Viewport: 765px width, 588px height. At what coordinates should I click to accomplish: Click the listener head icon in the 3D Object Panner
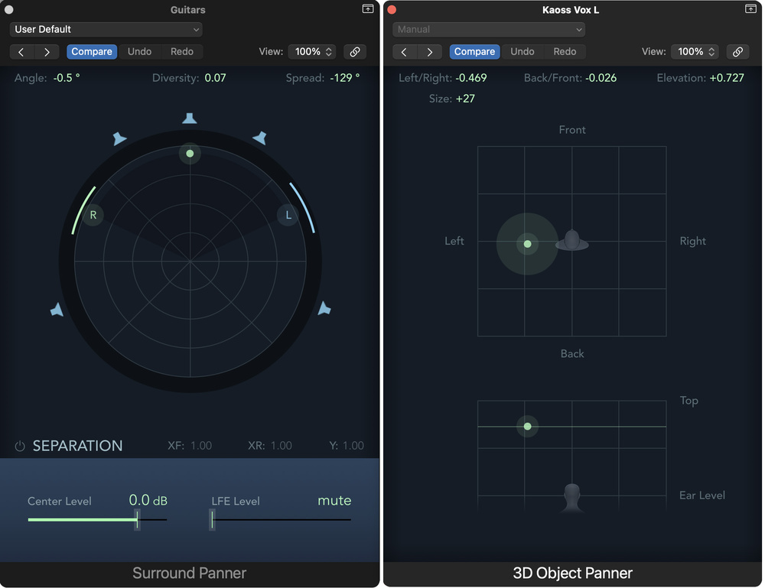[x=571, y=241]
